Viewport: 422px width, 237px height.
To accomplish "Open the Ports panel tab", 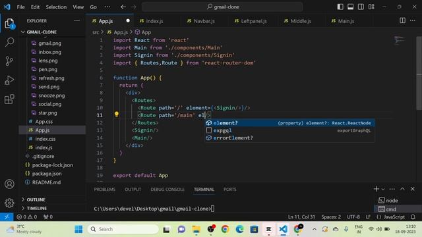I will point(230,190).
